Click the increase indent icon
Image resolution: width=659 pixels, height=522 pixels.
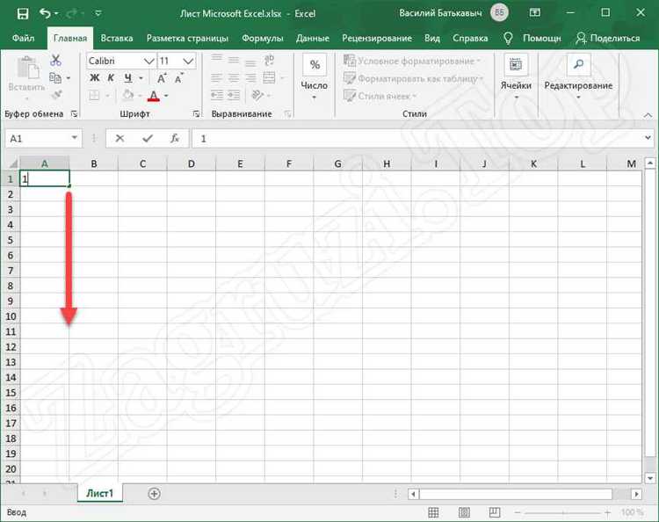[x=234, y=96]
